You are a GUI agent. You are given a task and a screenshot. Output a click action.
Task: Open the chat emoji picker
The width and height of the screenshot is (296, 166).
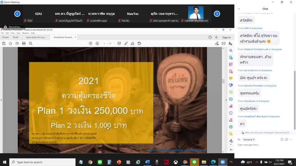pos(286,139)
